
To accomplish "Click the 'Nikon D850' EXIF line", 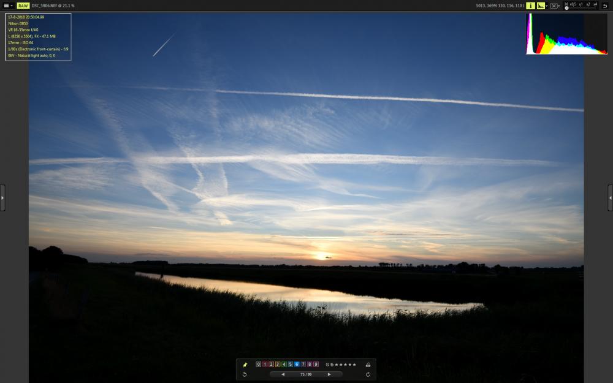I will coord(18,23).
